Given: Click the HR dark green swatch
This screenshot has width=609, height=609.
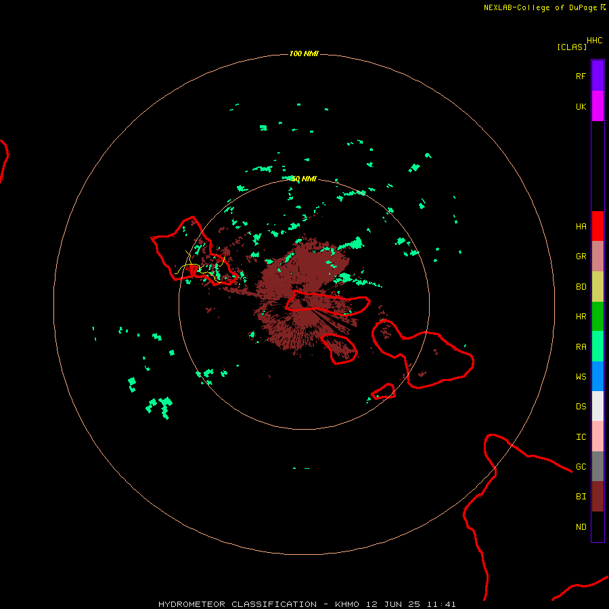Looking at the screenshot, I should click(x=597, y=317).
